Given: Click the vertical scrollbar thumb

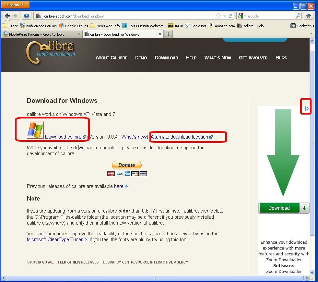Looking at the screenshot, I should pyautogui.click(x=312, y=143).
